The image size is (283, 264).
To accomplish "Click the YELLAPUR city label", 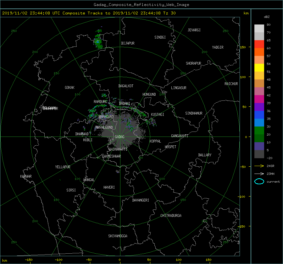I will [x=63, y=167].
